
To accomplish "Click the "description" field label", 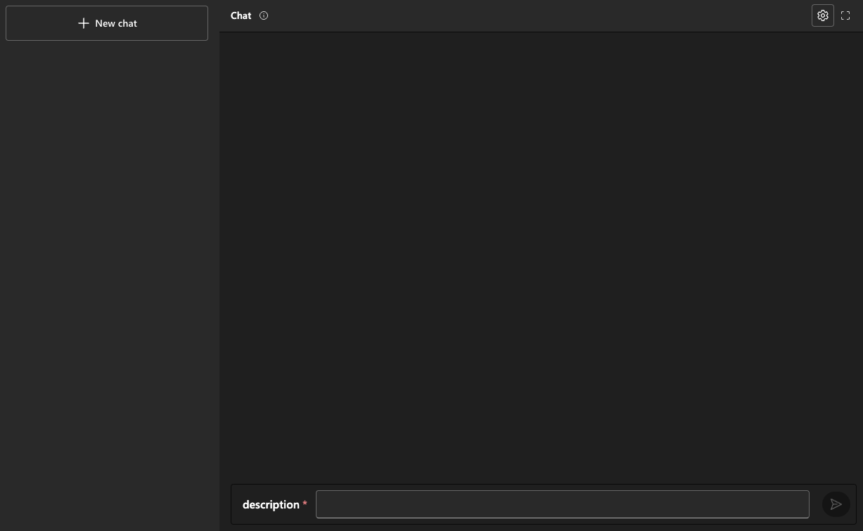I will click(271, 504).
